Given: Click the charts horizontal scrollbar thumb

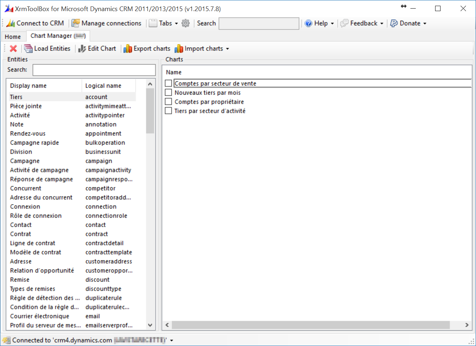Looking at the screenshot, I should click(311, 325).
